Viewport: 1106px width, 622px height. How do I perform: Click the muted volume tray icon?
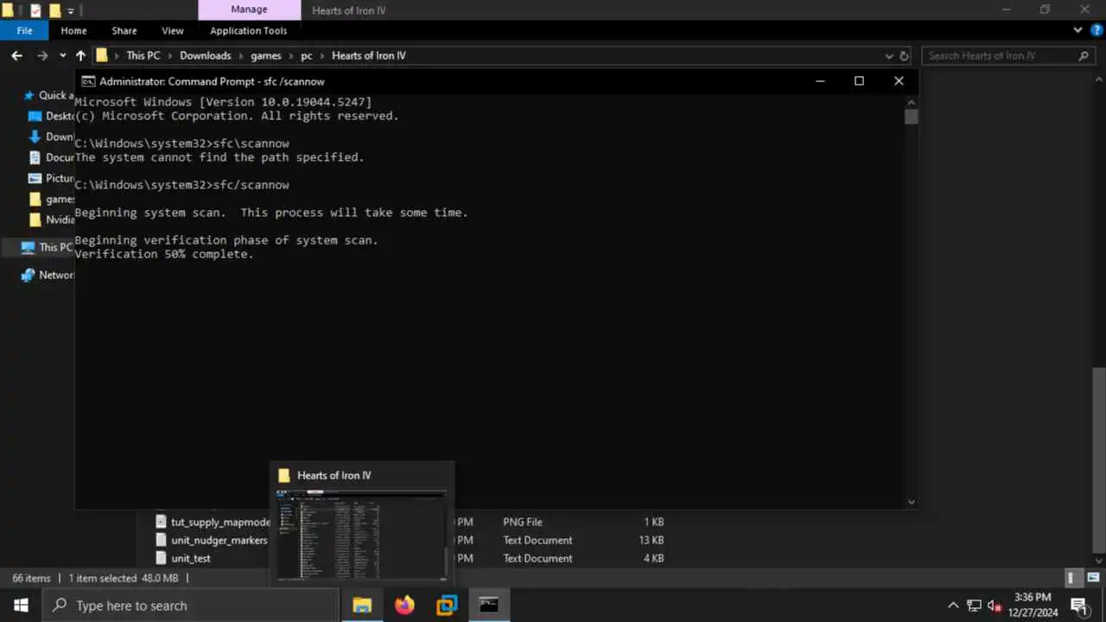tap(995, 606)
